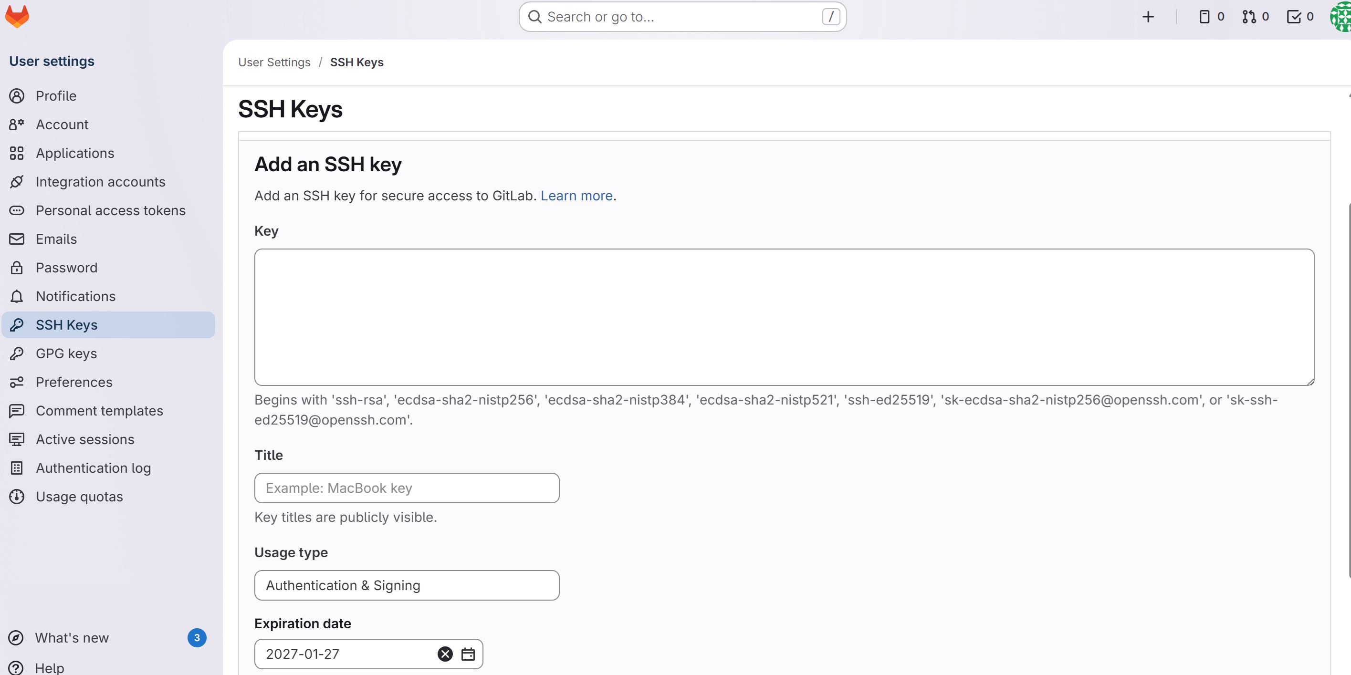Viewport: 1351px width, 675px height.
Task: Open the To-Do list icon in top bar
Action: pyautogui.click(x=1293, y=16)
